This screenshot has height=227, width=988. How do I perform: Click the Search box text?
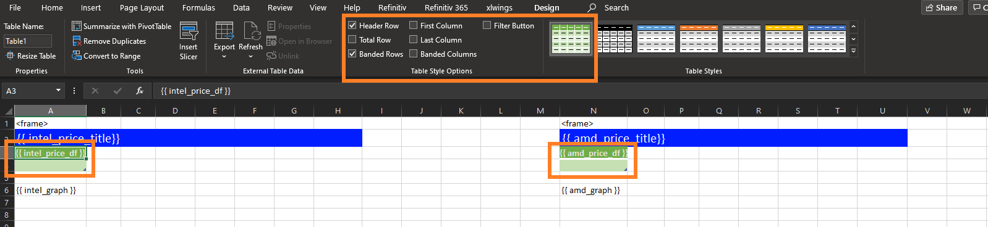coord(616,8)
